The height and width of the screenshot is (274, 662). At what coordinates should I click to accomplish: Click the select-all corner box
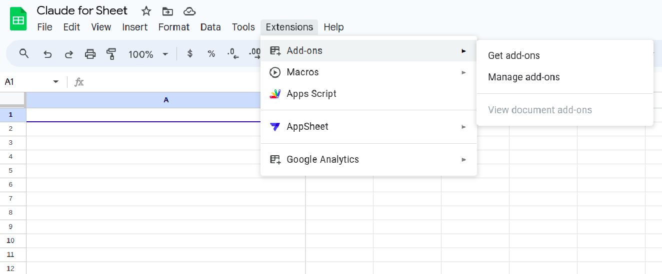(x=12, y=100)
